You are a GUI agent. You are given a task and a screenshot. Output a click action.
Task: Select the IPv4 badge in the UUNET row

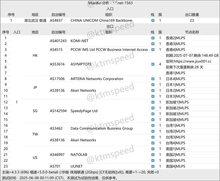(x=153, y=166)
